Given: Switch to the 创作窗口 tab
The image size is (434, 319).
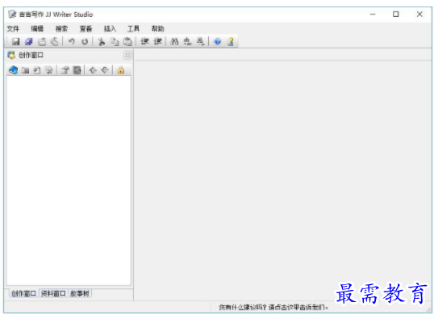Looking at the screenshot, I should (23, 293).
